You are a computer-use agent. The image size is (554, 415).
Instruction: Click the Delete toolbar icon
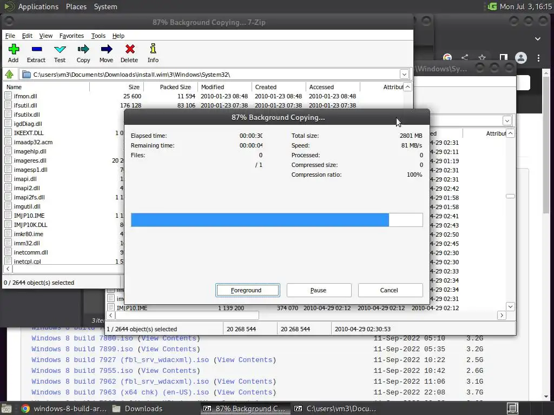(x=130, y=49)
